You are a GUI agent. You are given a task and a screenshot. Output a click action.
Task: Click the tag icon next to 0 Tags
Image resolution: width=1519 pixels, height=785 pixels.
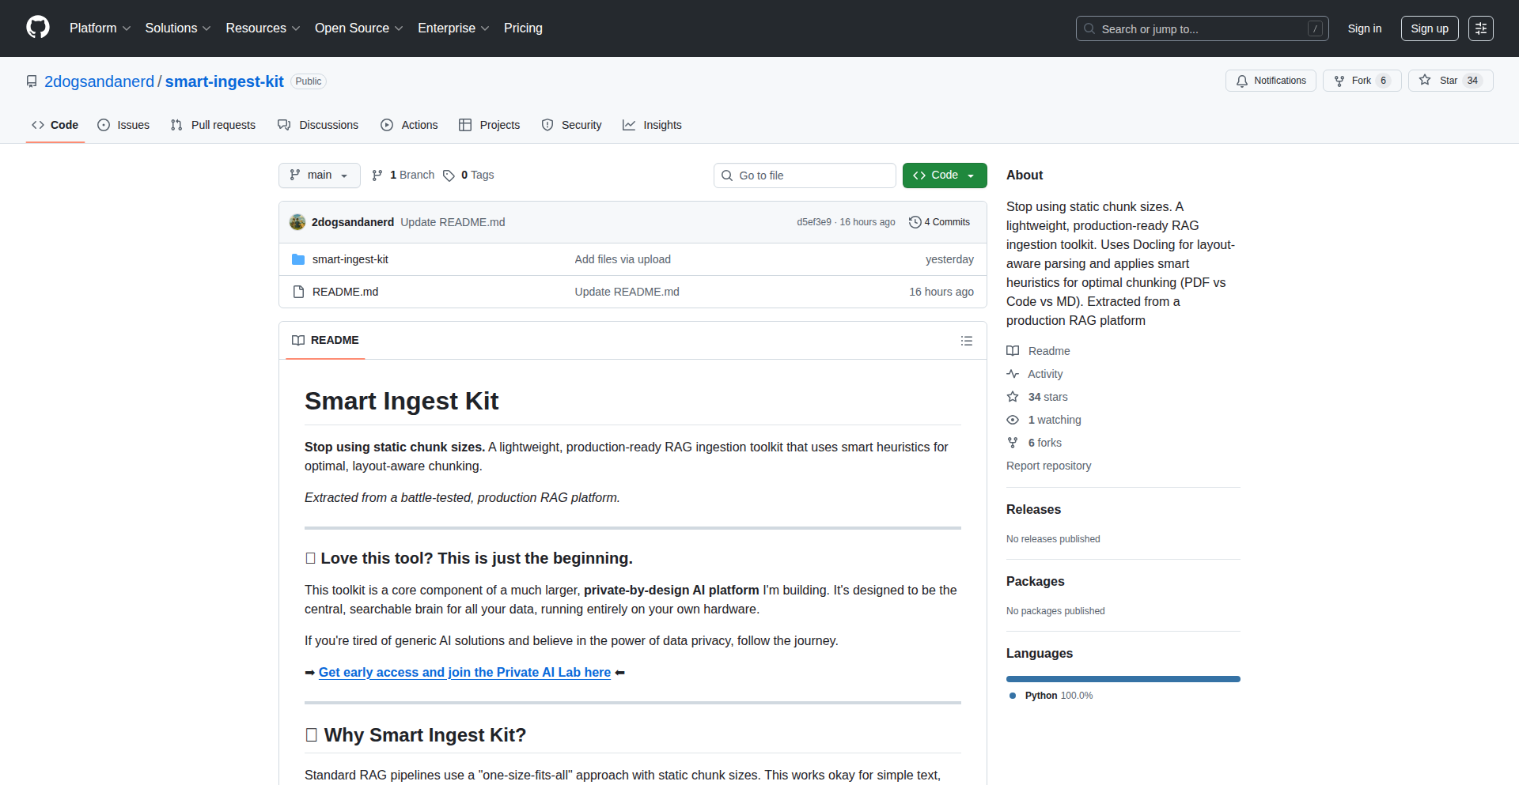(449, 175)
